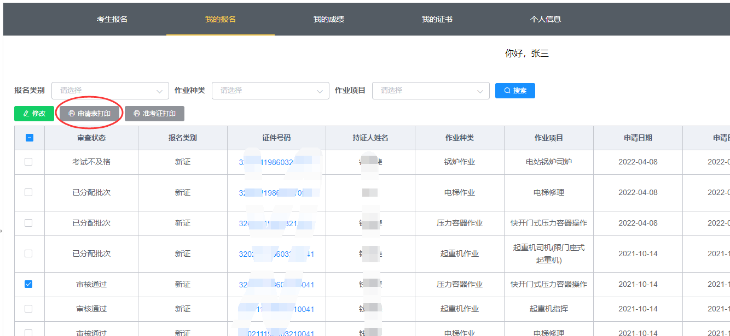This screenshot has height=336, width=730.
Task: Check the 起重机指挥 row checkbox
Action: pos(28,309)
